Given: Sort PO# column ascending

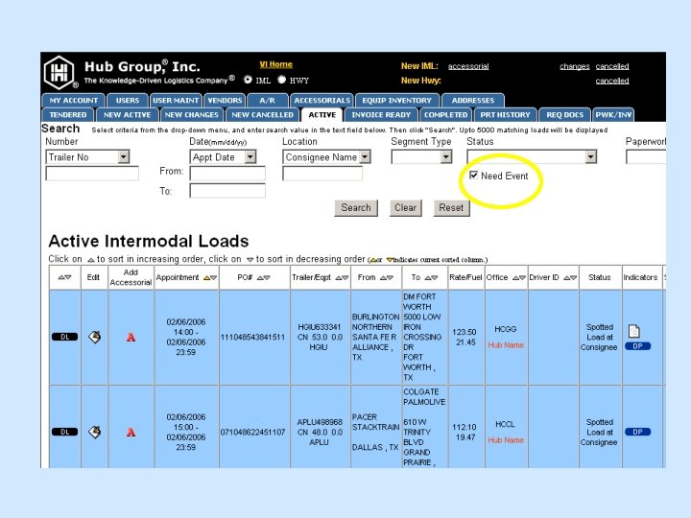Looking at the screenshot, I should [x=260, y=278].
